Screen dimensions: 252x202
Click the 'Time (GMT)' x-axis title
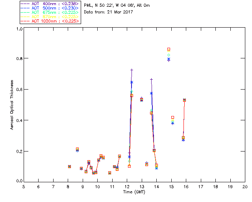134,192
